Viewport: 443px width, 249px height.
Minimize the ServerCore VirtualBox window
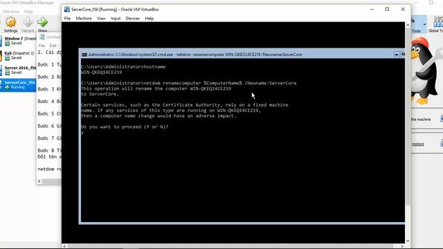pyautogui.click(x=372, y=9)
